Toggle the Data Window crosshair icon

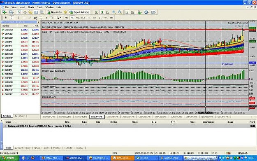[25, 12]
